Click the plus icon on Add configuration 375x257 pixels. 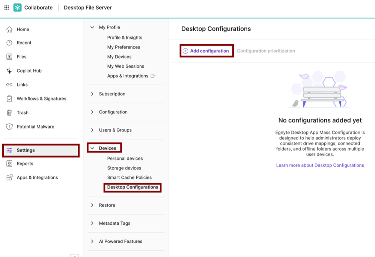[x=185, y=51]
